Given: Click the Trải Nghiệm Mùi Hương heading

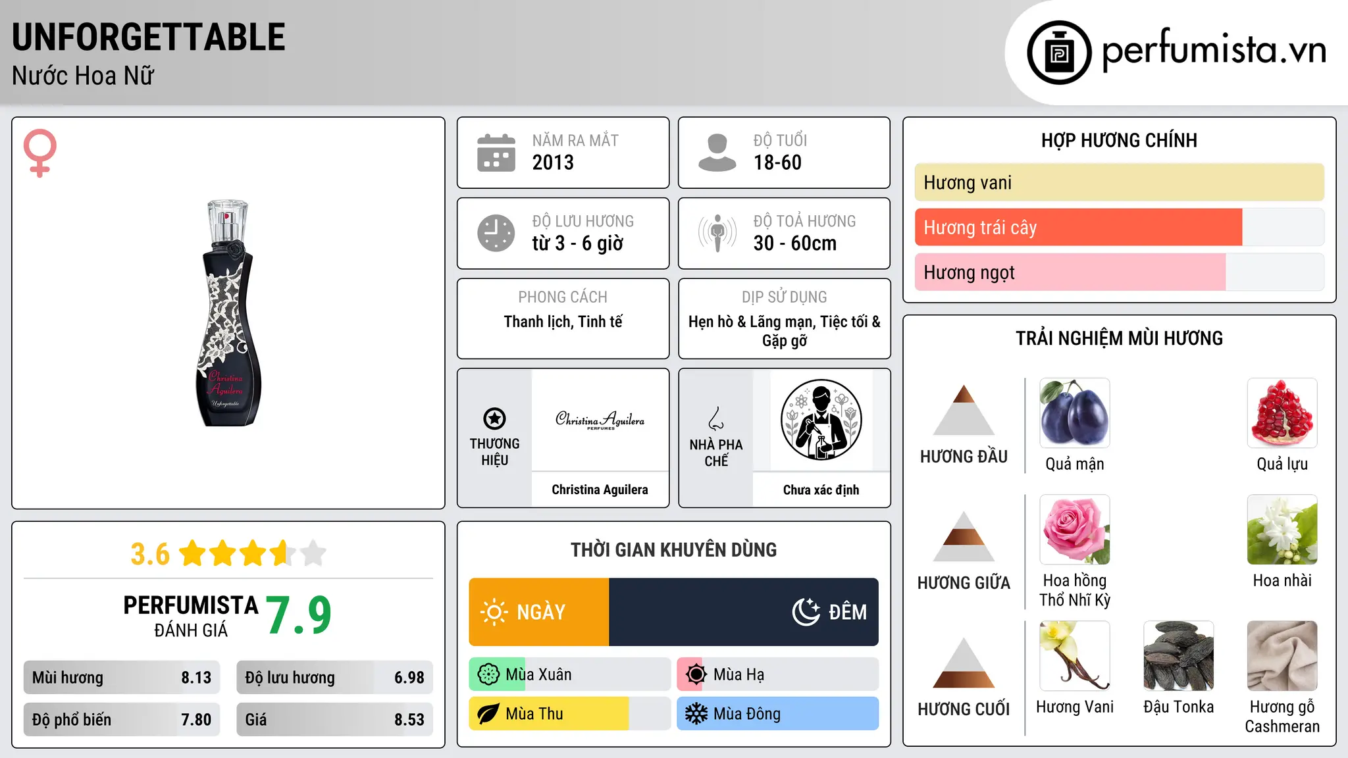Looking at the screenshot, I should (x=1120, y=338).
